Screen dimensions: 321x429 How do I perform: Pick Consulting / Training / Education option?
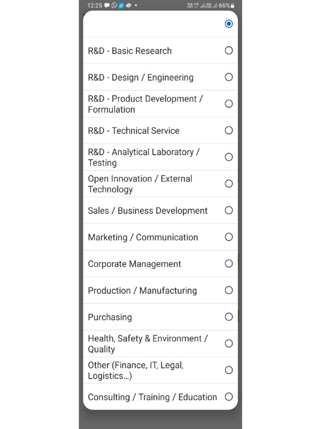pos(229,397)
